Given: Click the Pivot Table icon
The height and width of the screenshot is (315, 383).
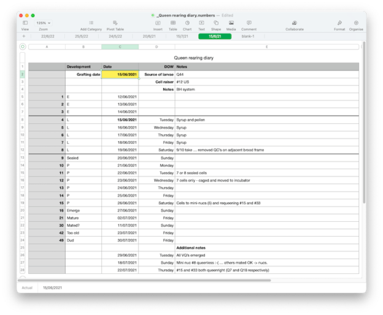Looking at the screenshot, I should coord(115,23).
